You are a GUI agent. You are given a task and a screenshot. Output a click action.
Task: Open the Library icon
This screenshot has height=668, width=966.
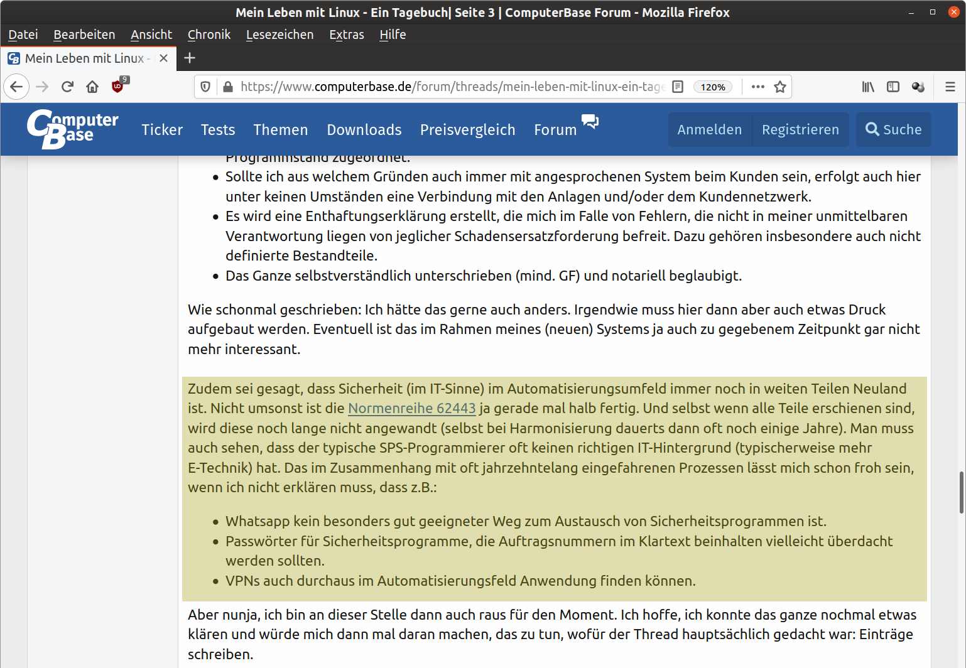[867, 87]
